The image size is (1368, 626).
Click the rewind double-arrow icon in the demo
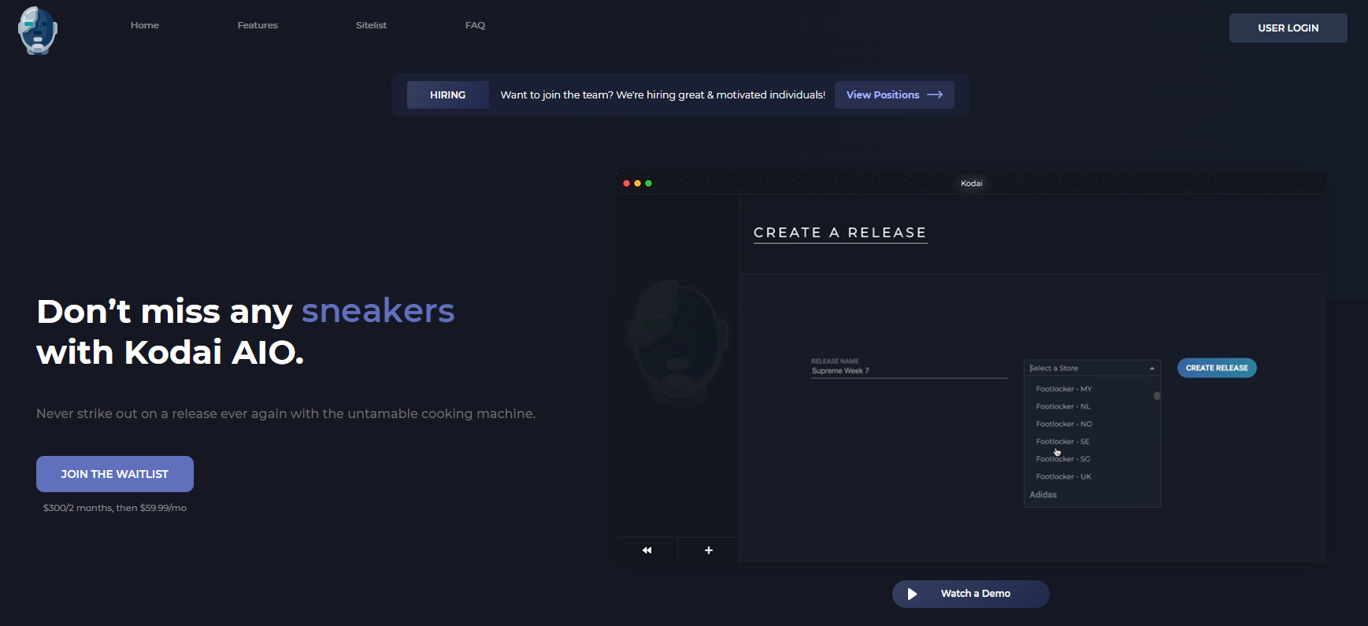647,550
